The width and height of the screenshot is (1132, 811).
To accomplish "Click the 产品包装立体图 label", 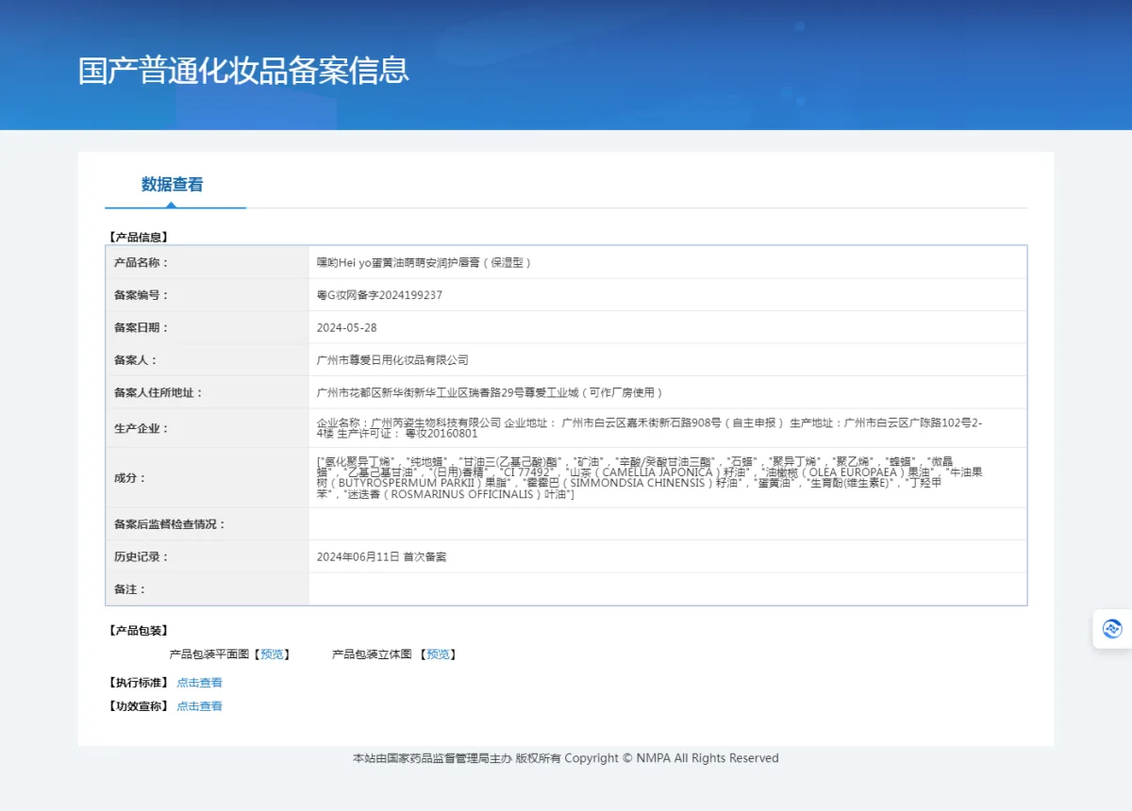I will click(x=372, y=654).
